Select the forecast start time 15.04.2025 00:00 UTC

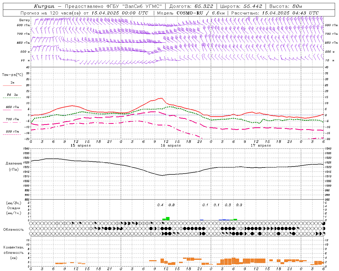pyautogui.click(x=120, y=13)
